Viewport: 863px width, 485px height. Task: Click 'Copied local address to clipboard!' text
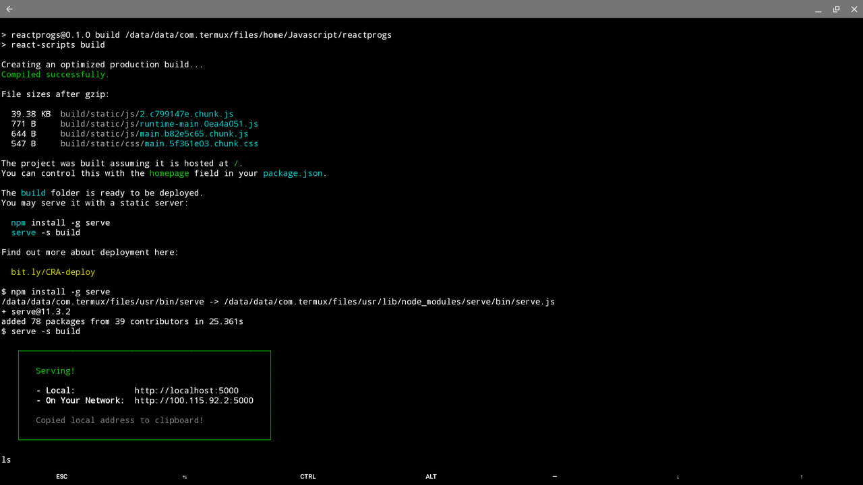click(120, 420)
